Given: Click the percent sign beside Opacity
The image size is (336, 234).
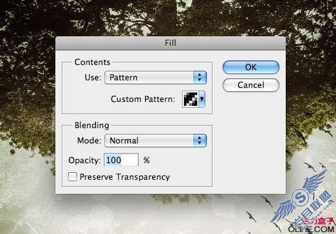Looking at the screenshot, I should [146, 160].
